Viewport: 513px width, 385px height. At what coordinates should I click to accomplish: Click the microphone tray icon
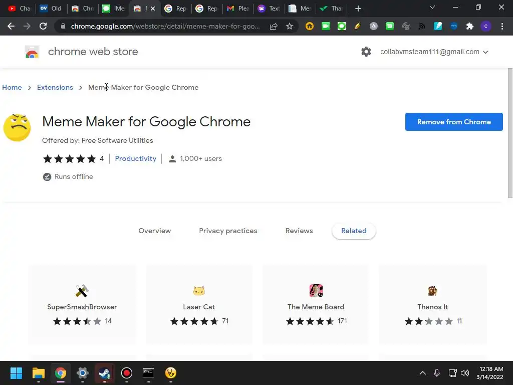[436, 373]
